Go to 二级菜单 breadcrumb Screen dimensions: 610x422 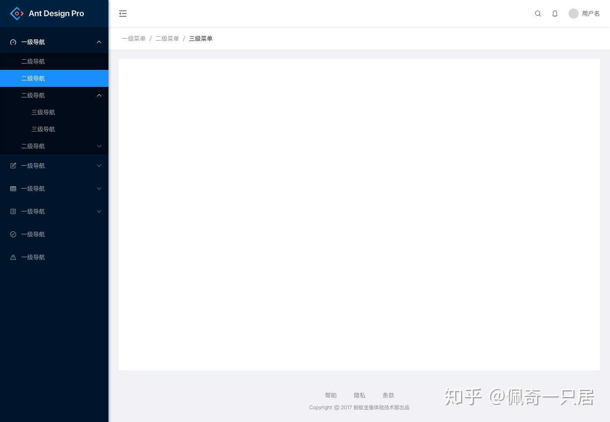click(x=167, y=39)
